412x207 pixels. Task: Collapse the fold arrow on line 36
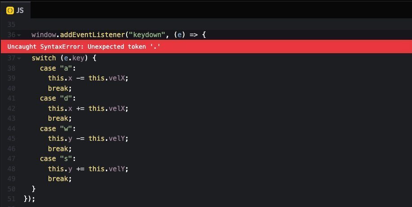[19, 35]
